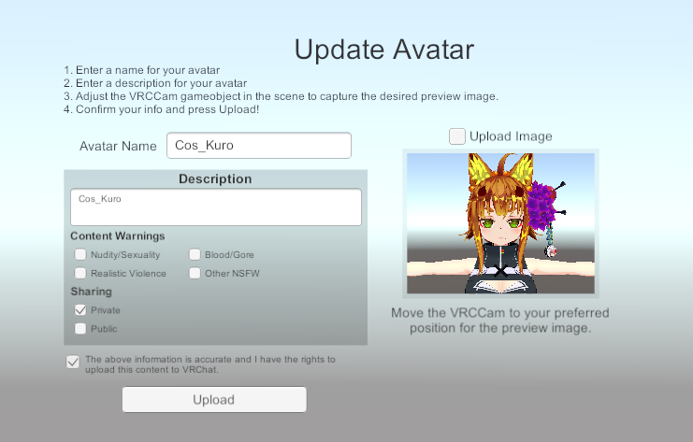Tick the Realistic Violence checkbox

81,273
